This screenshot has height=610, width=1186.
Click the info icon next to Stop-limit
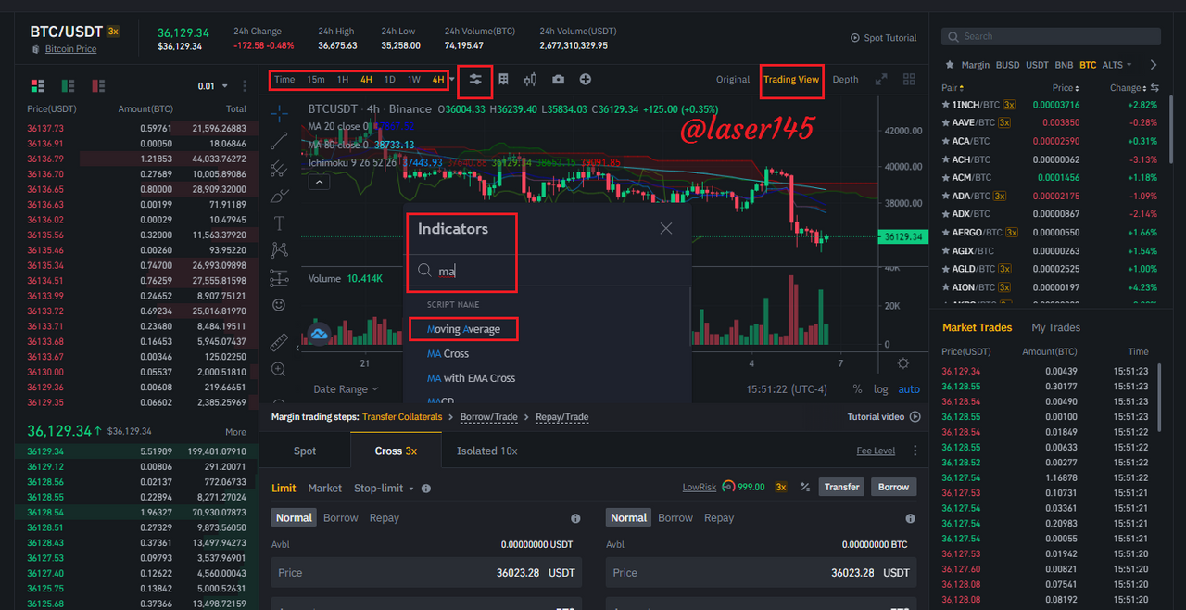[x=425, y=489]
